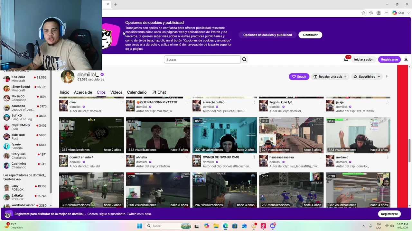Open the browser favorites list icon
The width and height of the screenshot is (412, 231).
point(371,13)
